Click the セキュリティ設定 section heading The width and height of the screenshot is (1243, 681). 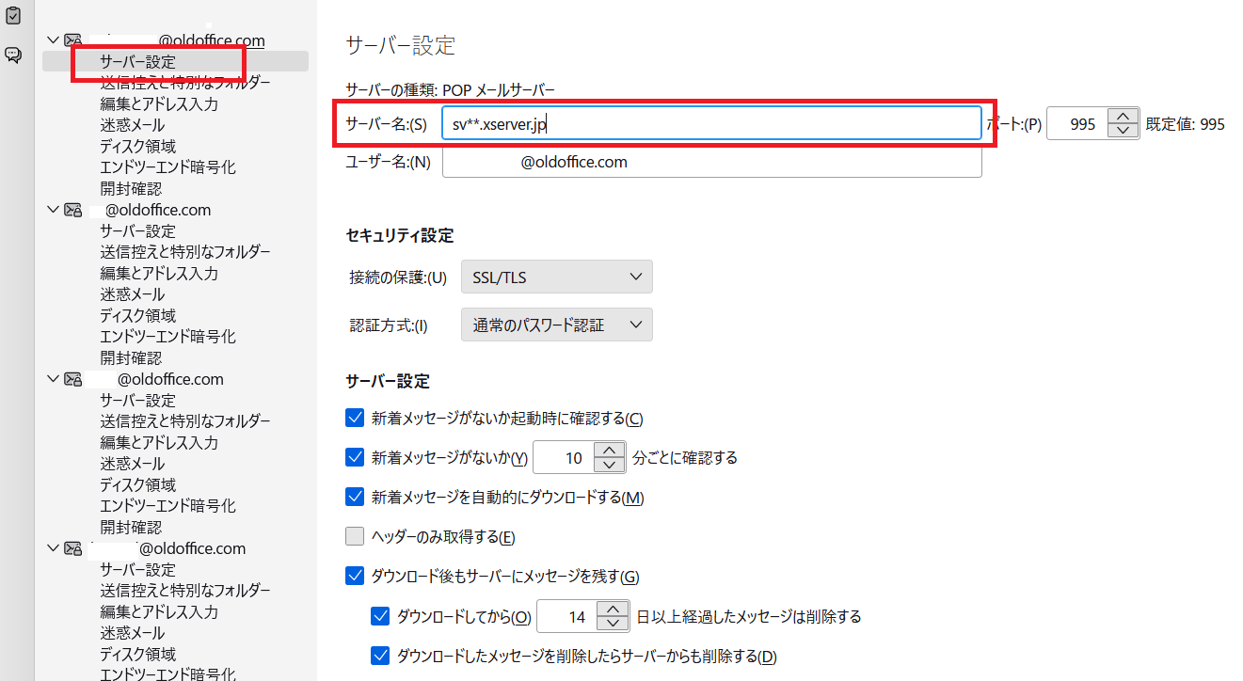click(399, 235)
